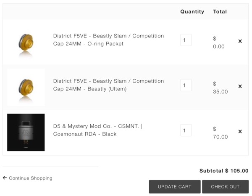Open the O-ring Packet product thumbnail
The width and height of the screenshot is (252, 196).
(x=26, y=42)
